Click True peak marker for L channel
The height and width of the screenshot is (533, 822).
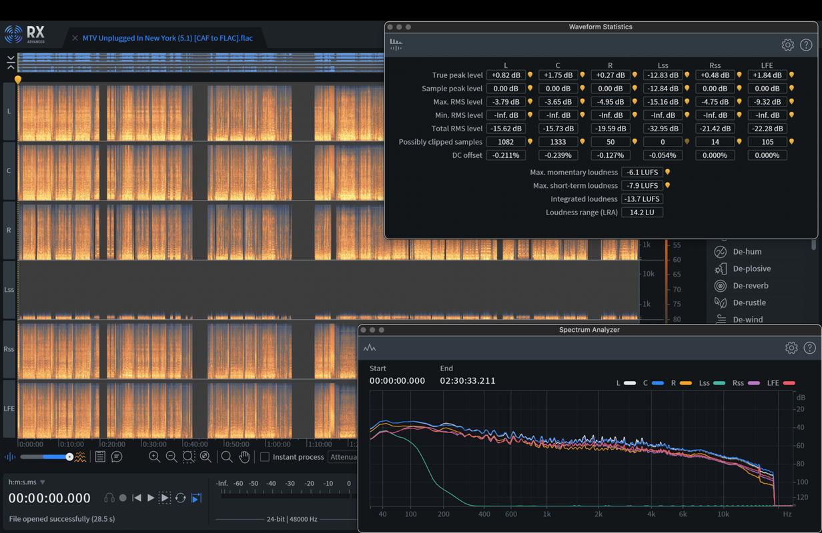pyautogui.click(x=530, y=75)
